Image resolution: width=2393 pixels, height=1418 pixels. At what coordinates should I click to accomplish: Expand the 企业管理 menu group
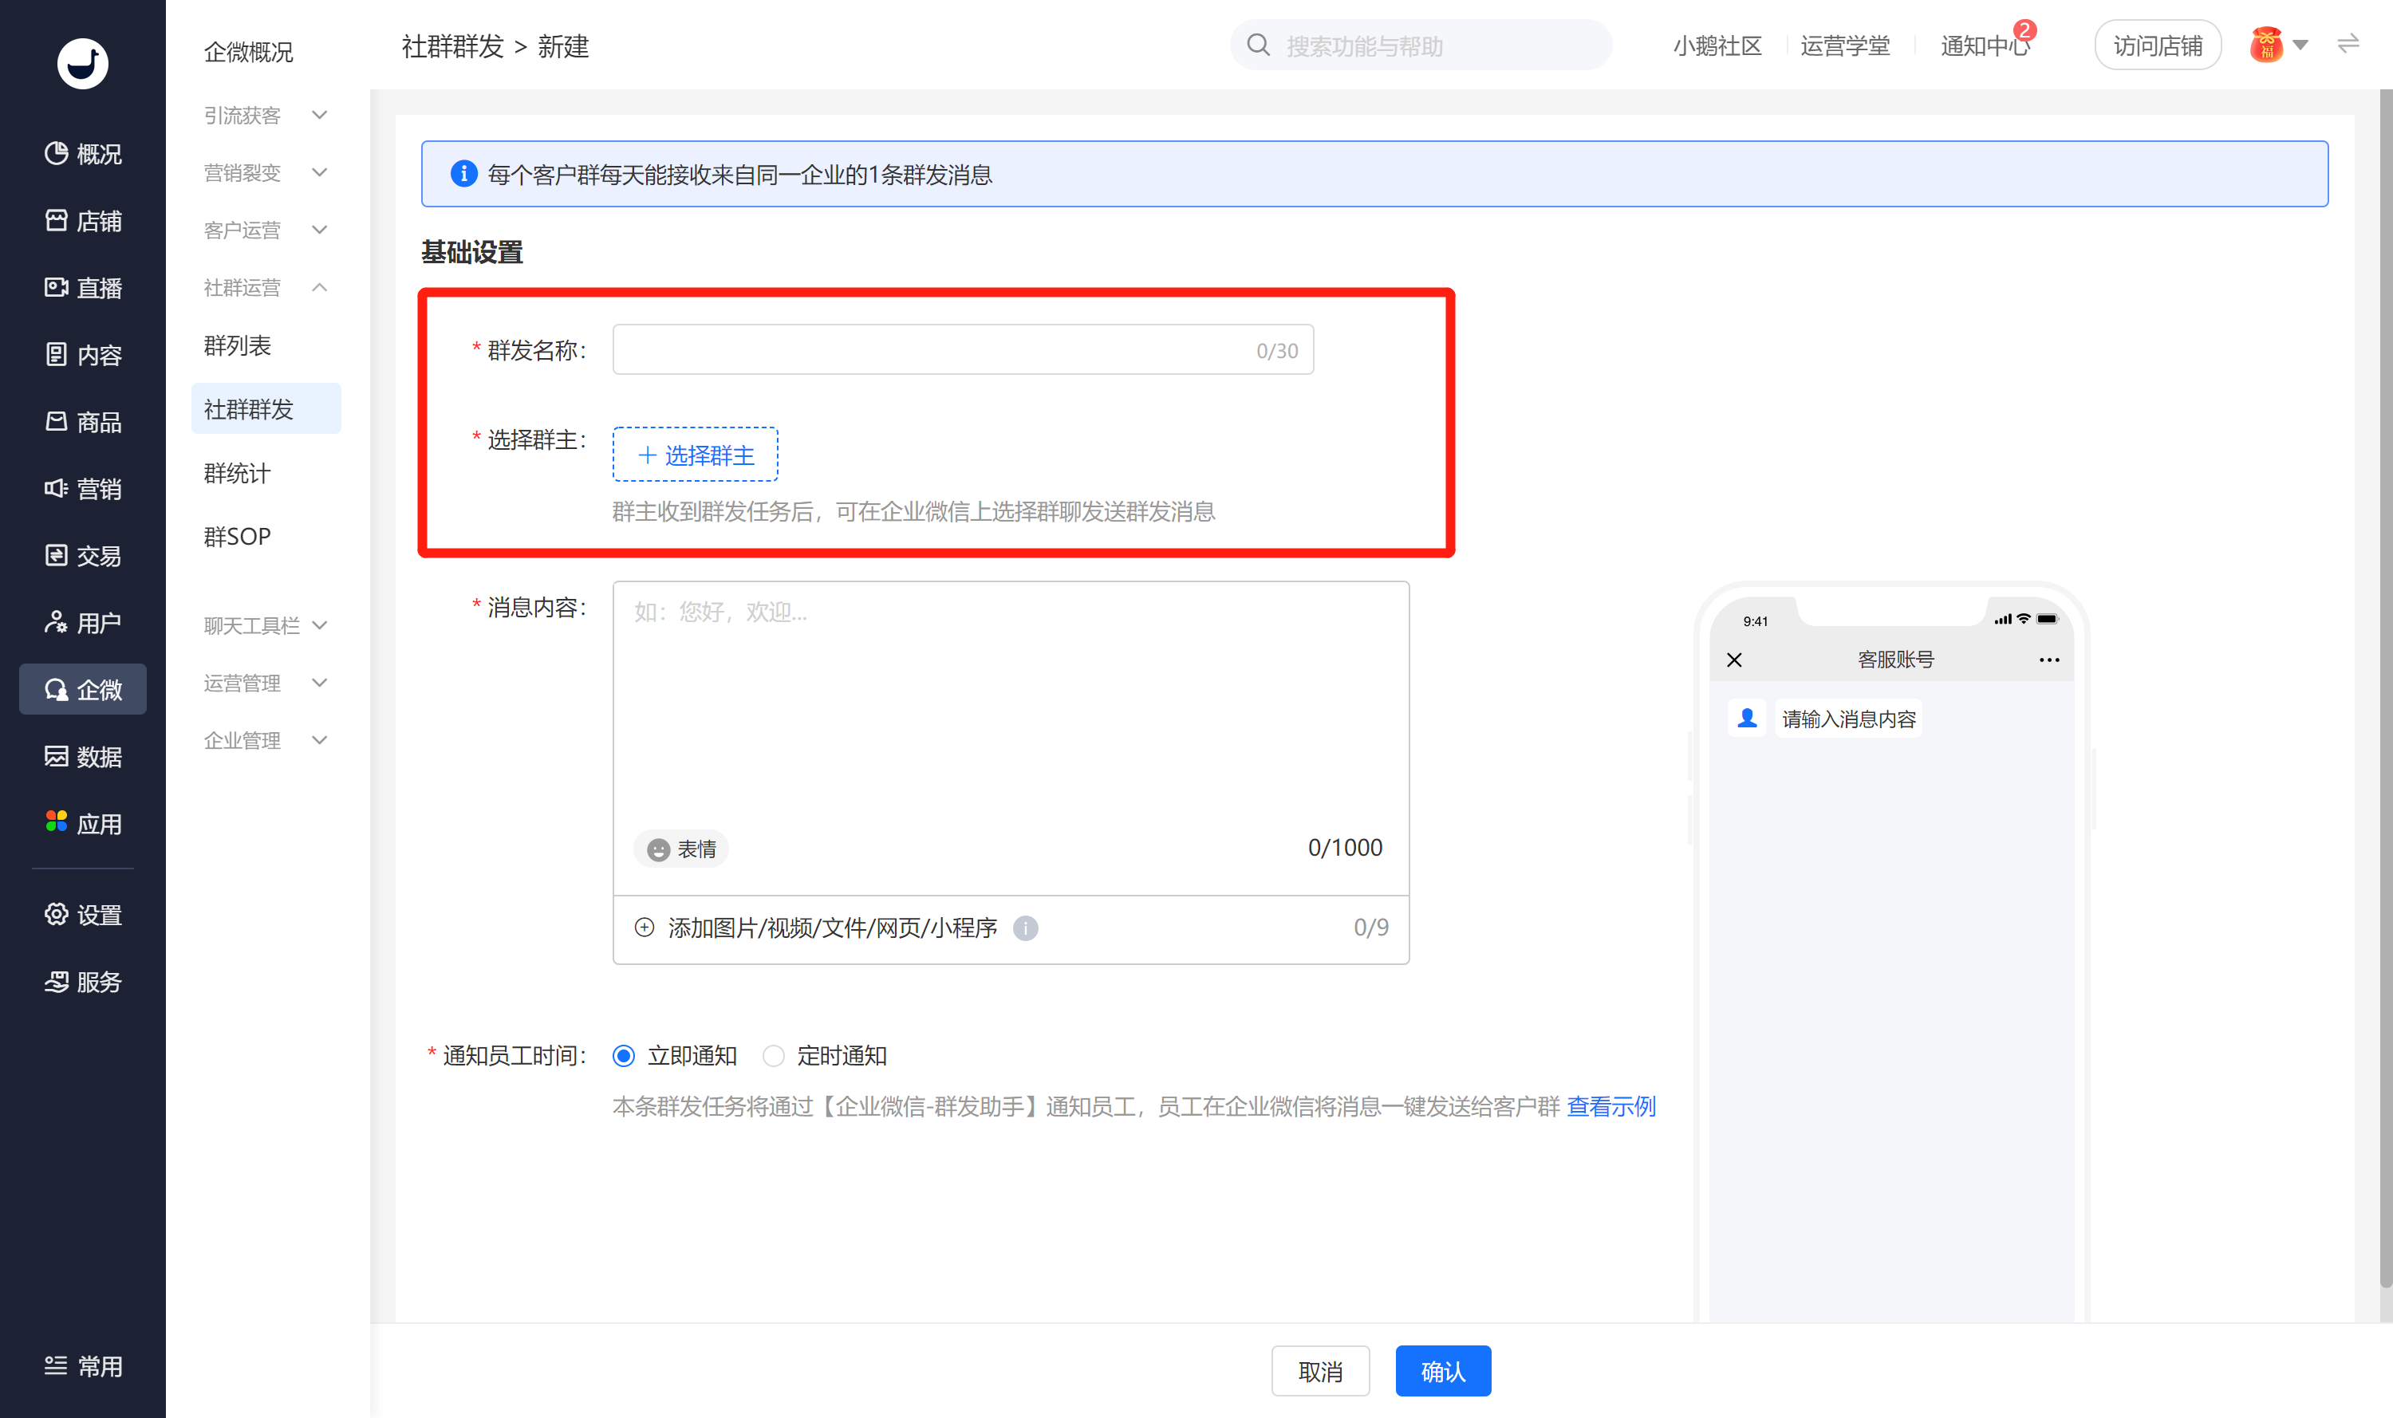(266, 739)
